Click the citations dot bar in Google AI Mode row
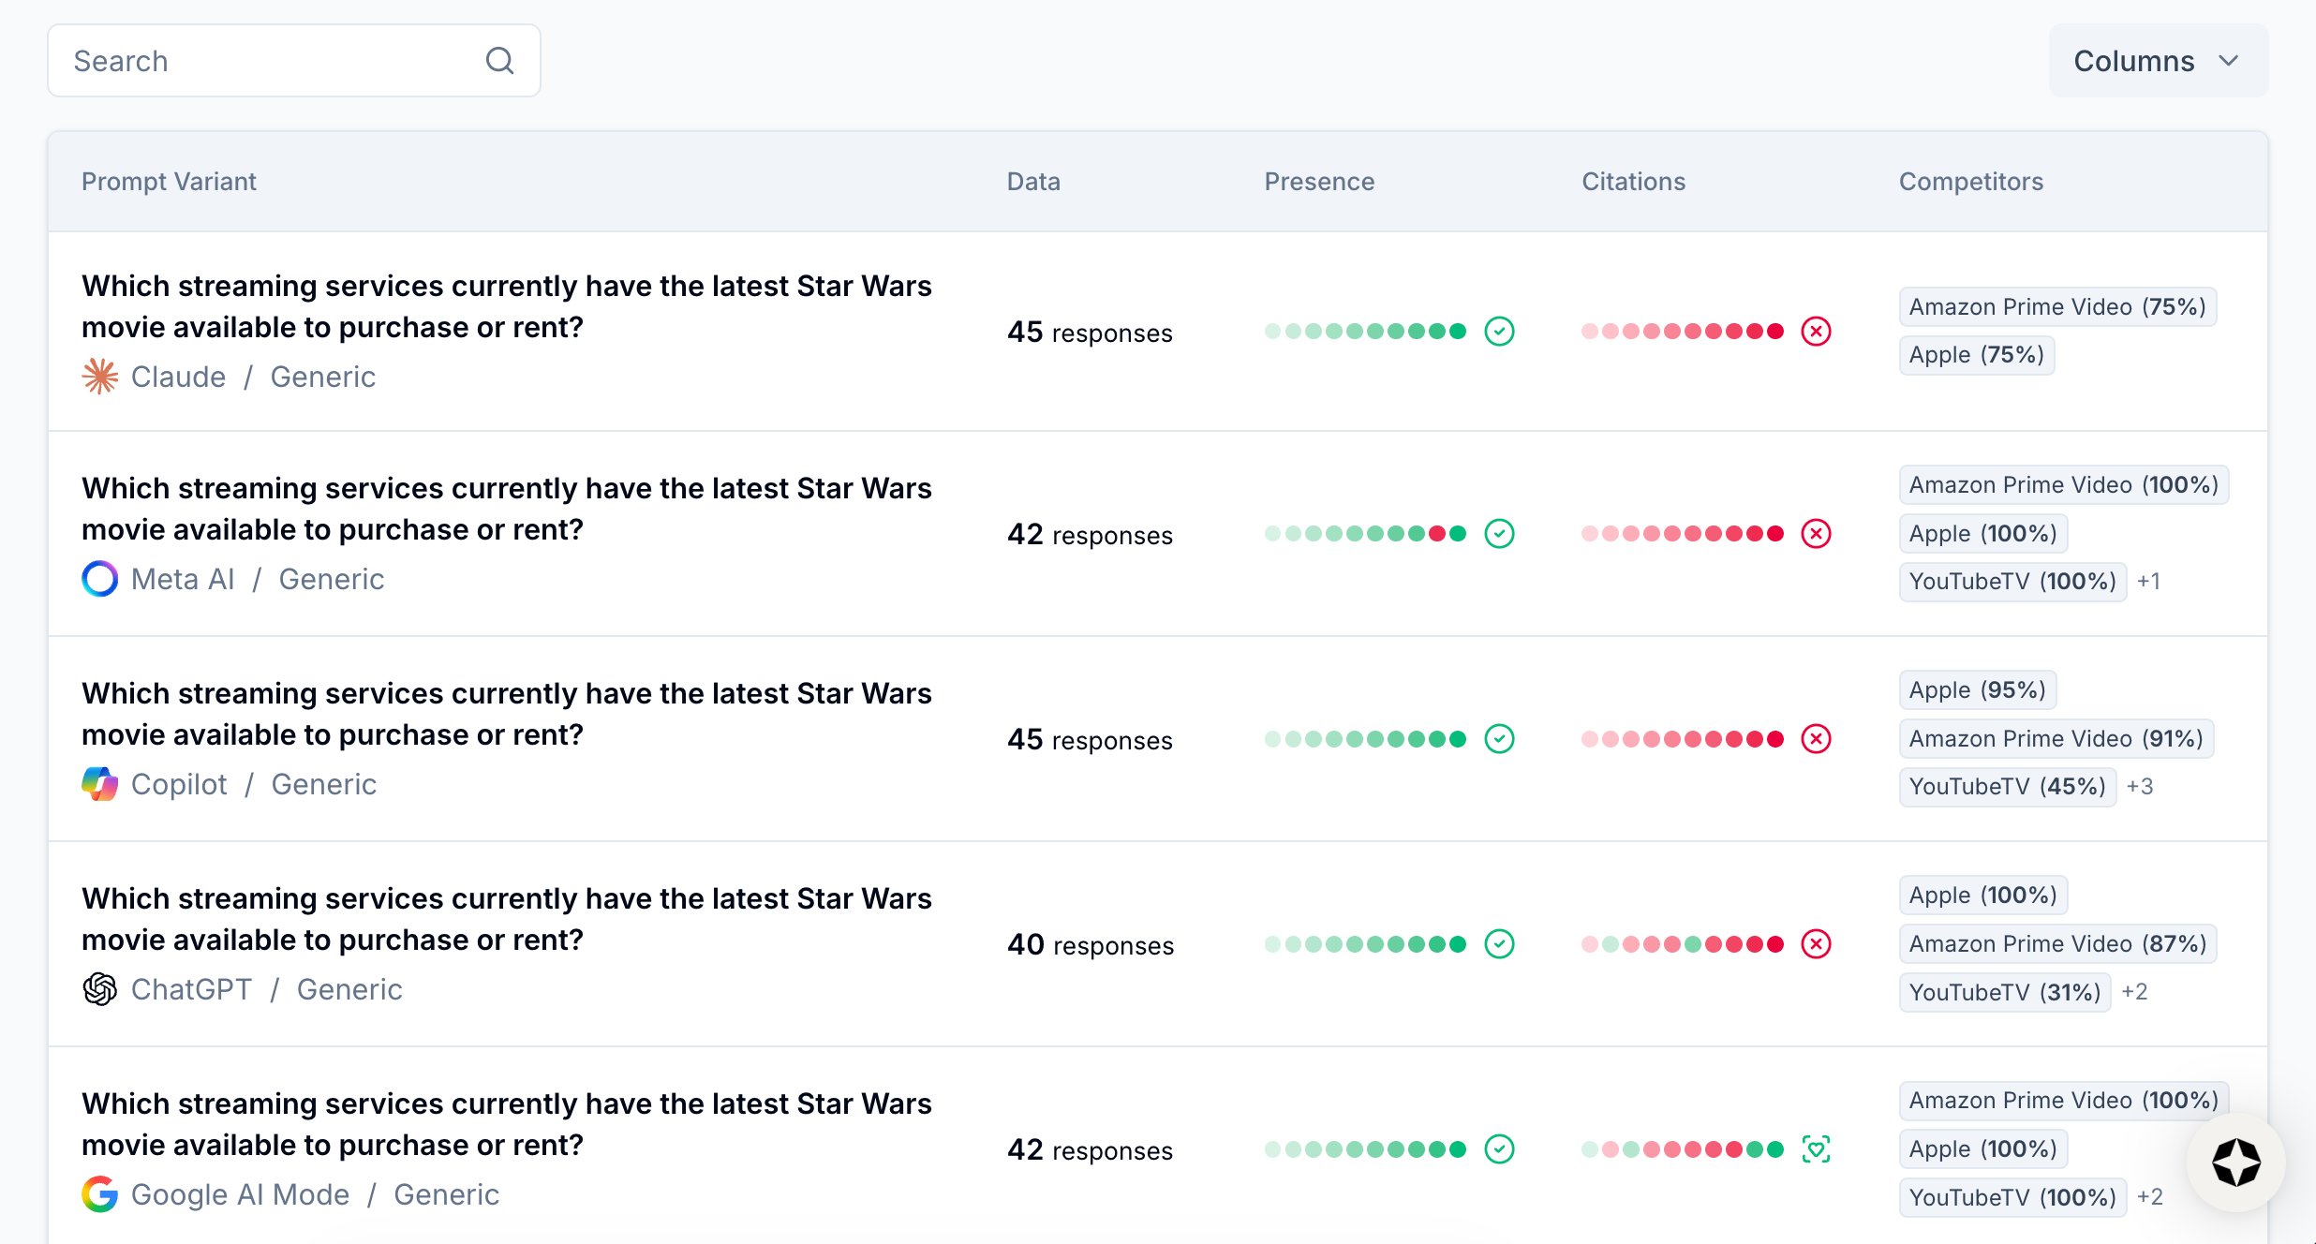The image size is (2316, 1244). pos(1682,1149)
